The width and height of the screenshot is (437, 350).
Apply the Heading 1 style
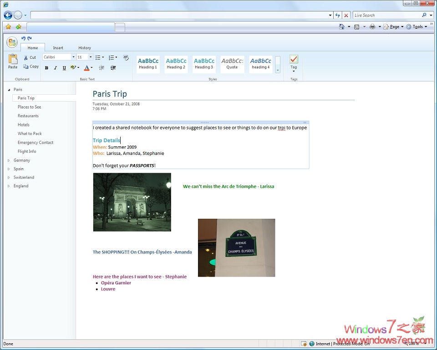pyautogui.click(x=148, y=64)
